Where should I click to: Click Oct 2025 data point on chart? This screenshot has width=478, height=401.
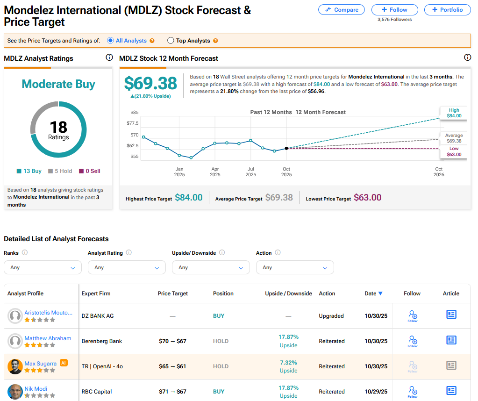(286, 148)
